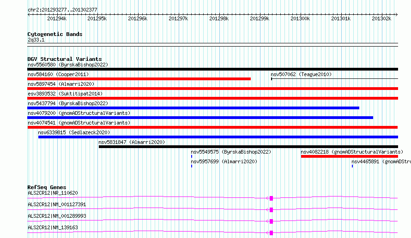The image size is (411, 238).
Task: Click the thin nsv507062 Teague2010 line
Action: click(334, 79)
